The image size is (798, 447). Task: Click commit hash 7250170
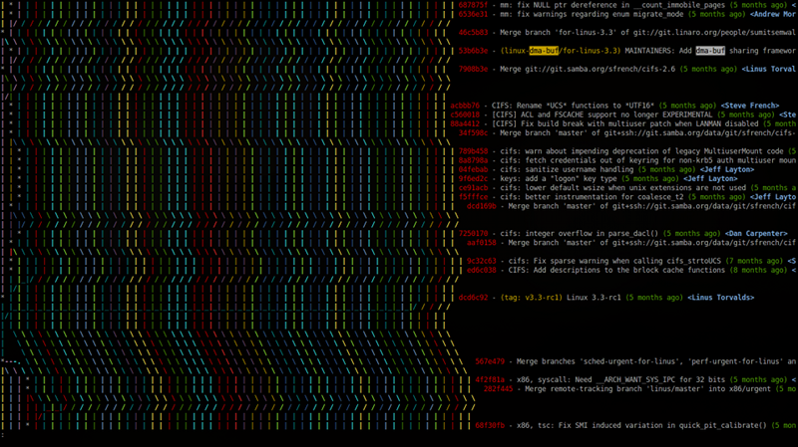[473, 234]
